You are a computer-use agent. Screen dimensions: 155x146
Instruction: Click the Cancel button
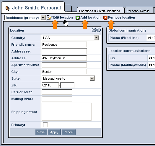point(68,132)
